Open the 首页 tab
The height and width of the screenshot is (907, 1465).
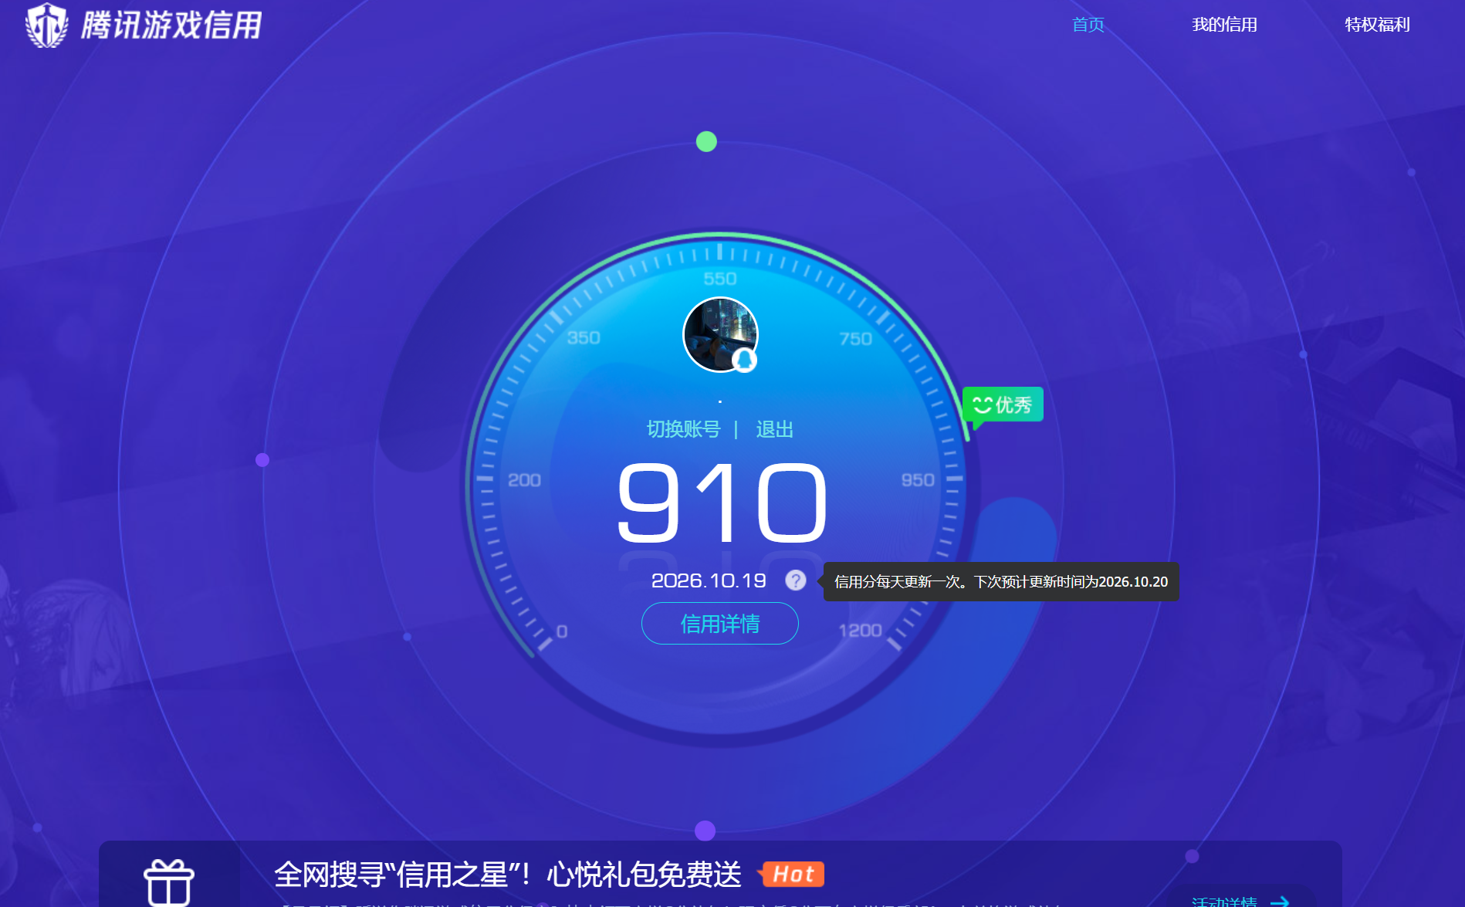tap(1088, 25)
